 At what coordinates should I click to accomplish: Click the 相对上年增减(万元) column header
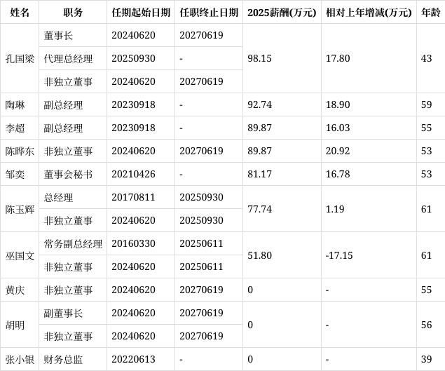coord(369,12)
